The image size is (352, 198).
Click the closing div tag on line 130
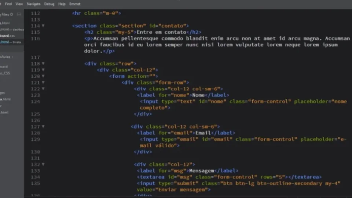click(143, 152)
